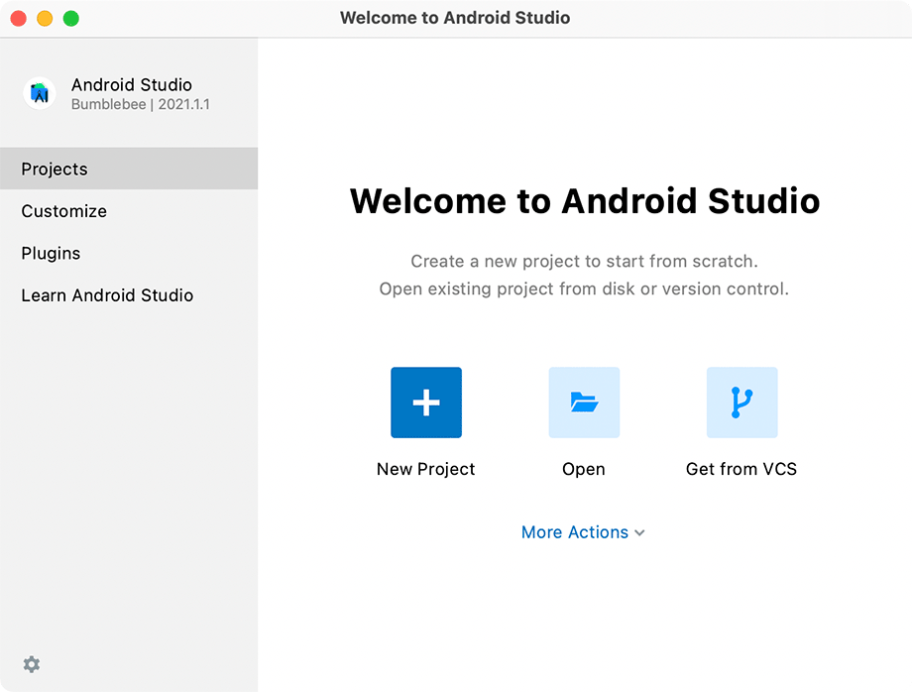This screenshot has width=912, height=692.
Task: Open the settings gear in the sidebar
Action: [32, 664]
